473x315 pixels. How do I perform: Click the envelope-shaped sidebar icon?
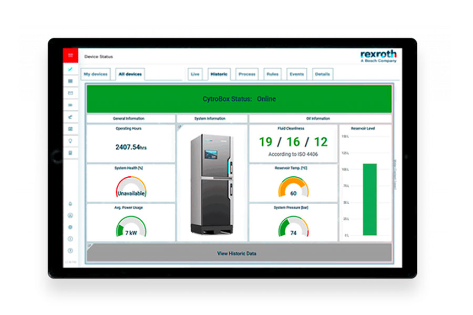click(x=70, y=93)
